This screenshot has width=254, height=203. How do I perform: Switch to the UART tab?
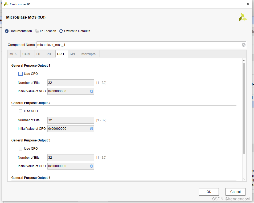click(x=26, y=54)
